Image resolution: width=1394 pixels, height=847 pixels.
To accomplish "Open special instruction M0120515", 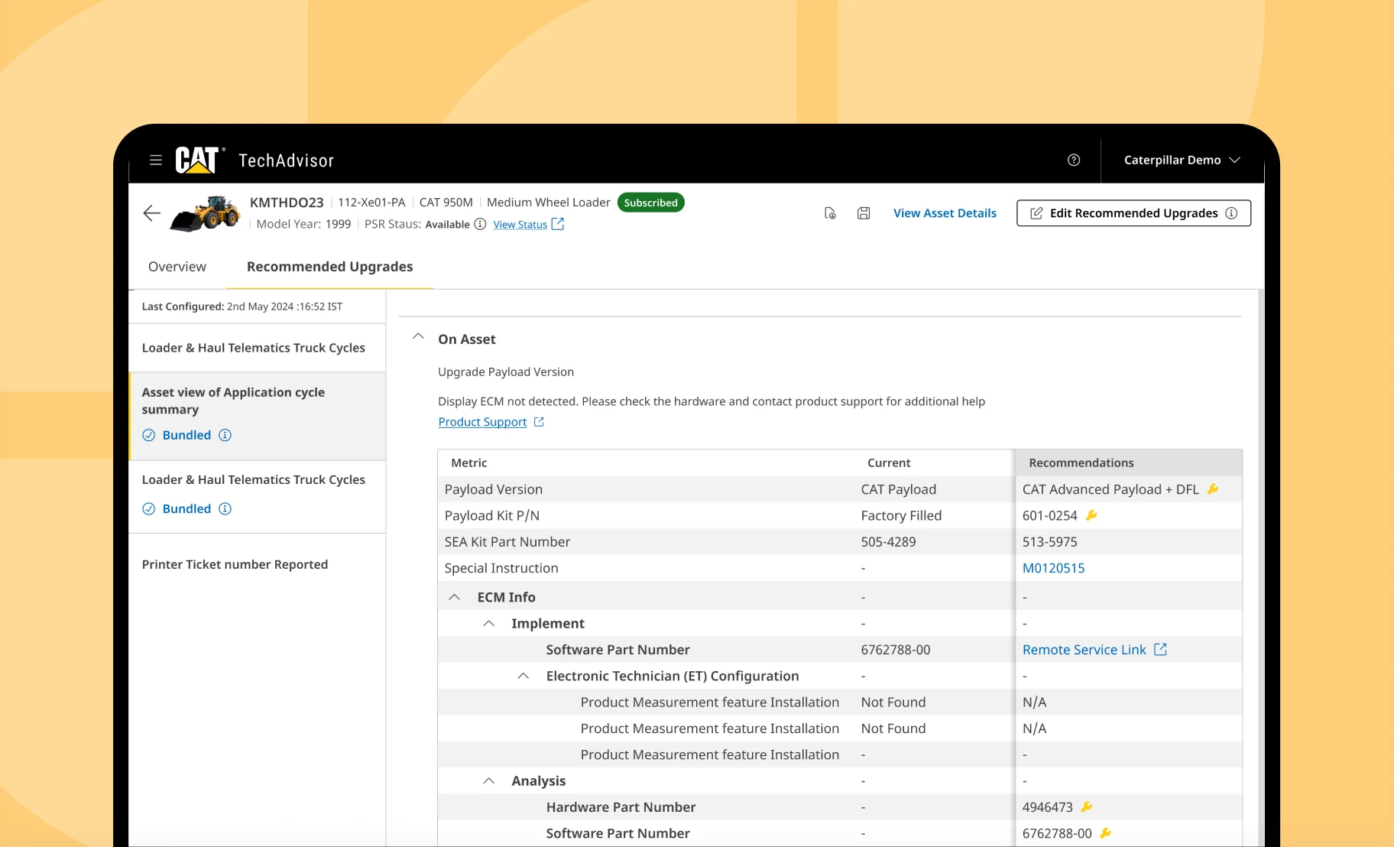I will coord(1053,568).
